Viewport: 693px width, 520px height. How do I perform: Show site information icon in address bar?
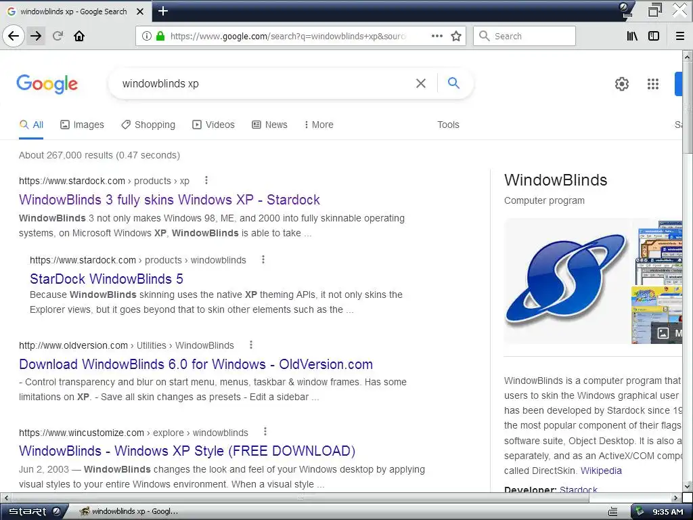pyautogui.click(x=147, y=36)
